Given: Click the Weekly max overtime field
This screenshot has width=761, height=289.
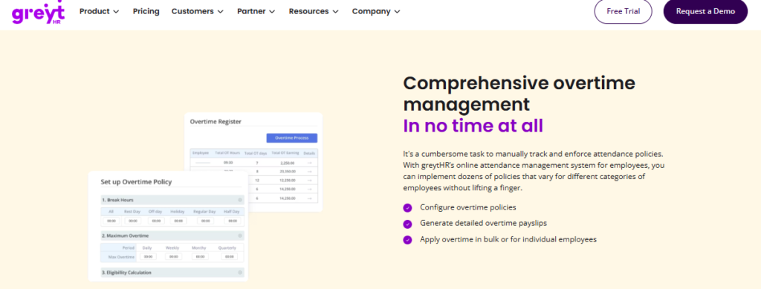Looking at the screenshot, I should 173,256.
